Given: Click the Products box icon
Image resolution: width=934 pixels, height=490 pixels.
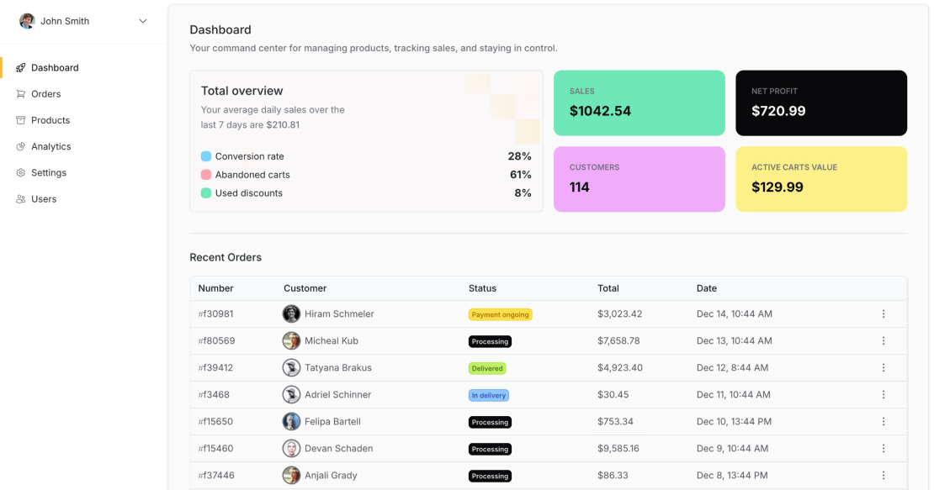Looking at the screenshot, I should [21, 120].
